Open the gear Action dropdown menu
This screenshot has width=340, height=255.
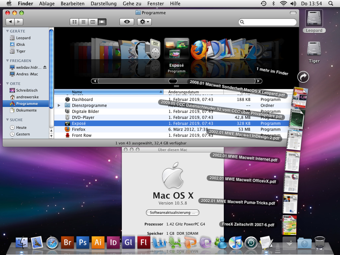pyautogui.click(x=144, y=22)
